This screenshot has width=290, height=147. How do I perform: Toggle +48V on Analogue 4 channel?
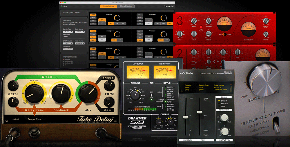pos(140,31)
